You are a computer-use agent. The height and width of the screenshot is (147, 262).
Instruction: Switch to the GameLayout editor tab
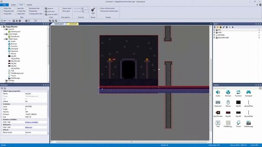coord(59,24)
